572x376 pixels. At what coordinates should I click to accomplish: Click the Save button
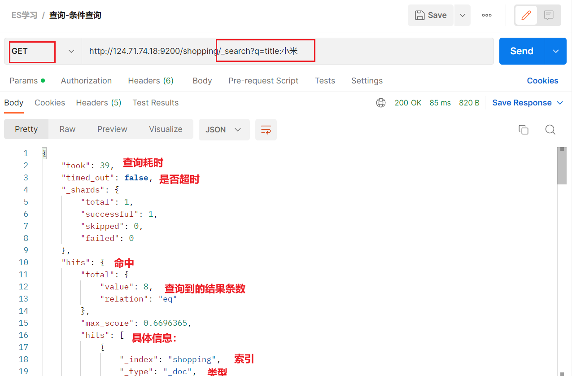tap(431, 15)
